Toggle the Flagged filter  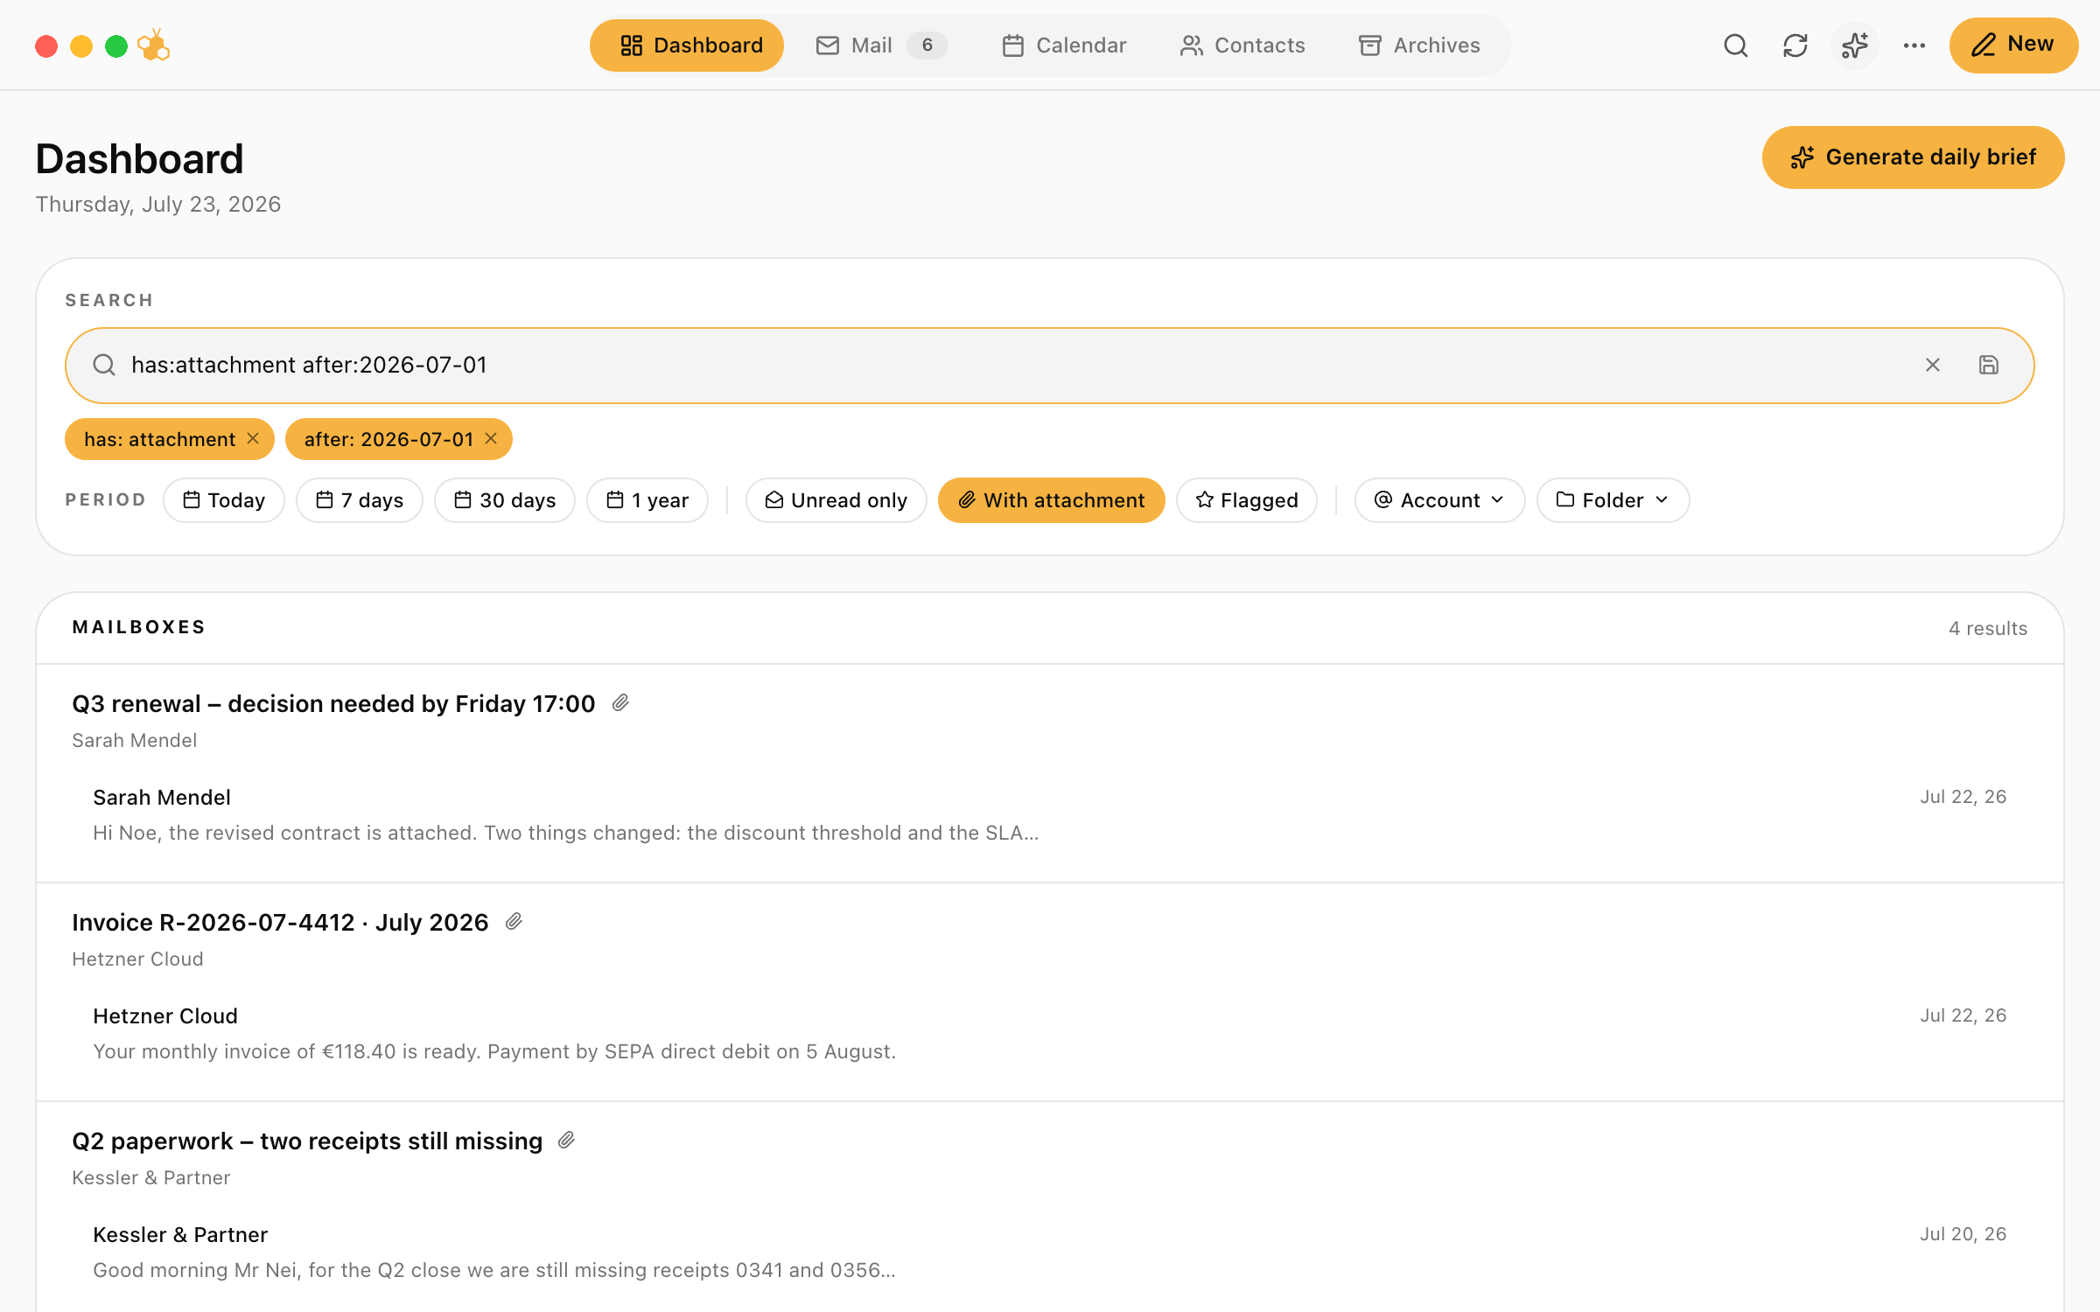1247,500
